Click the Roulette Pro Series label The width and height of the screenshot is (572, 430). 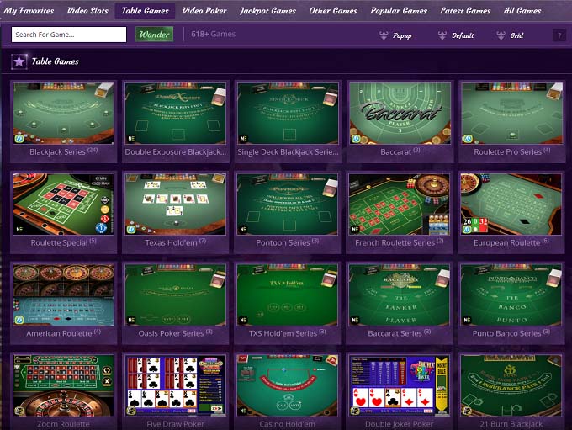tap(511, 151)
